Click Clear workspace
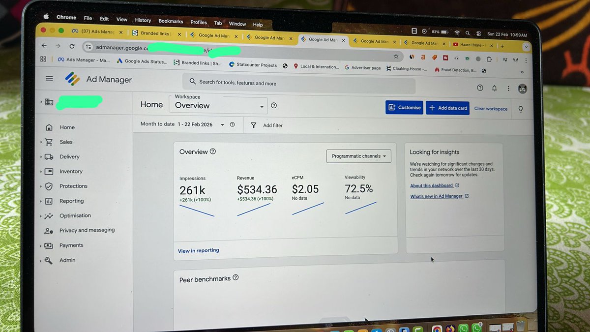Viewport: 590px width, 332px height. [x=491, y=109]
